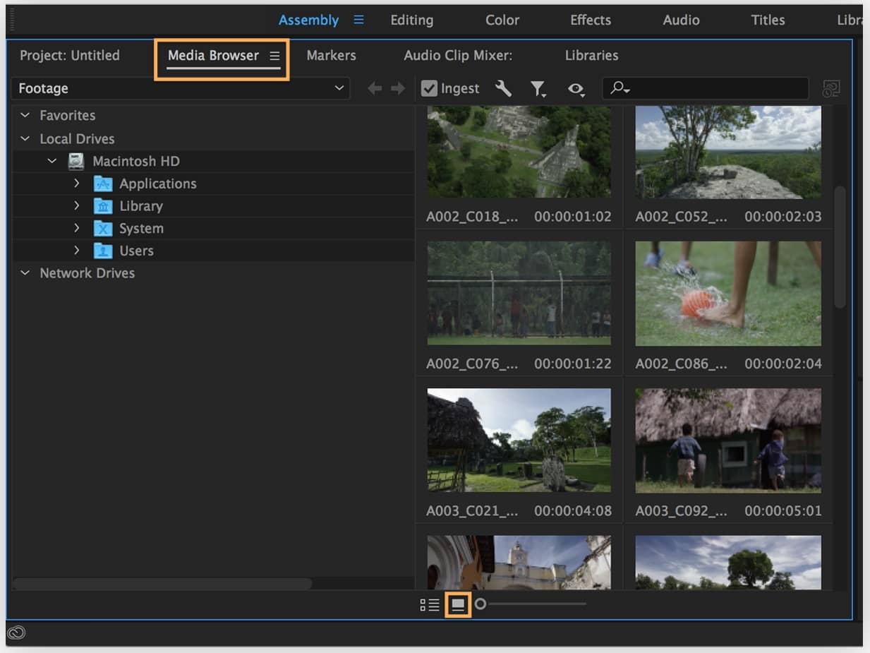870x653 pixels.
Task: Click the A002_C086_ clip name
Action: click(682, 364)
